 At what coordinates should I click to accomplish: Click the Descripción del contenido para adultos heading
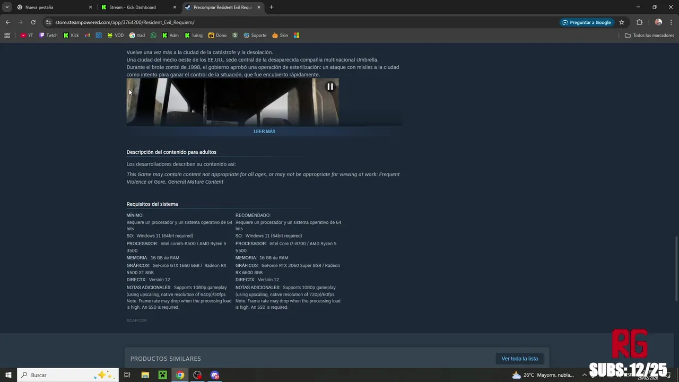[x=171, y=152]
